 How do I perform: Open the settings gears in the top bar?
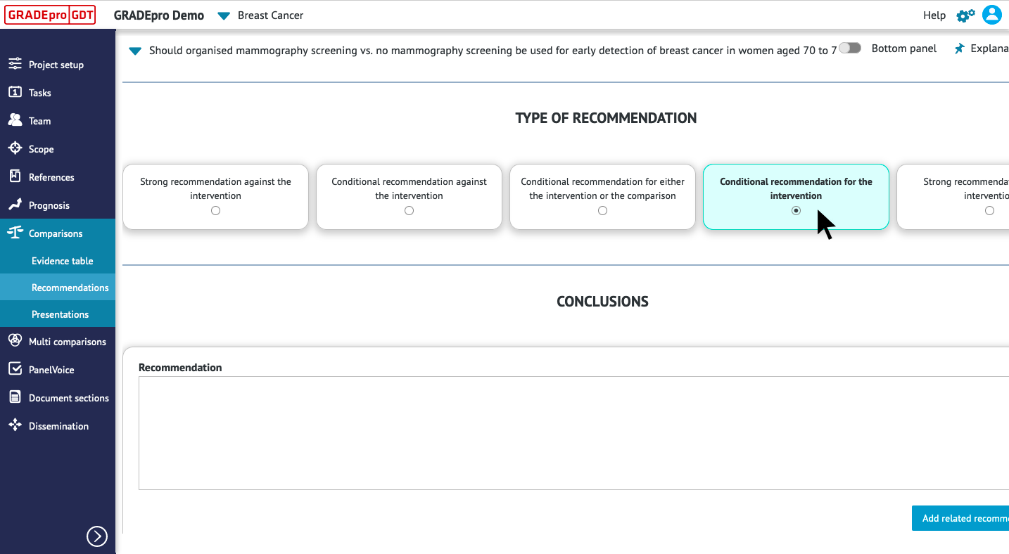pyautogui.click(x=965, y=15)
